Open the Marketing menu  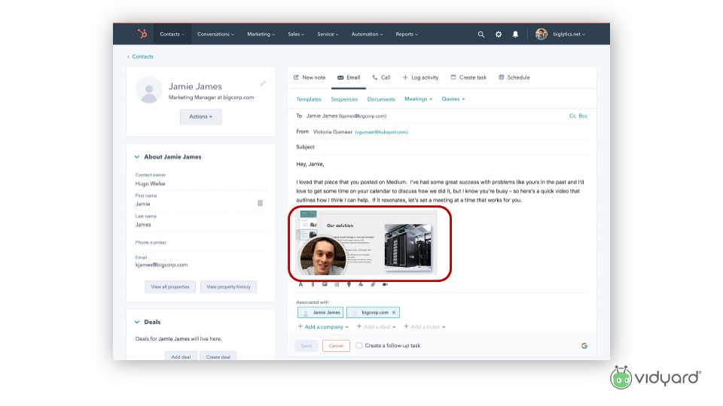[x=261, y=34]
